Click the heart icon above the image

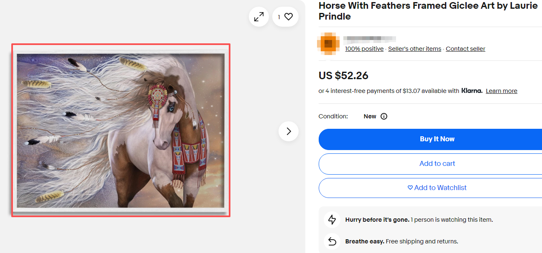tap(288, 17)
